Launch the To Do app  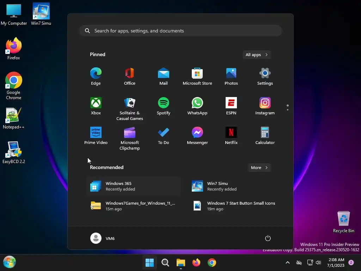pyautogui.click(x=164, y=136)
